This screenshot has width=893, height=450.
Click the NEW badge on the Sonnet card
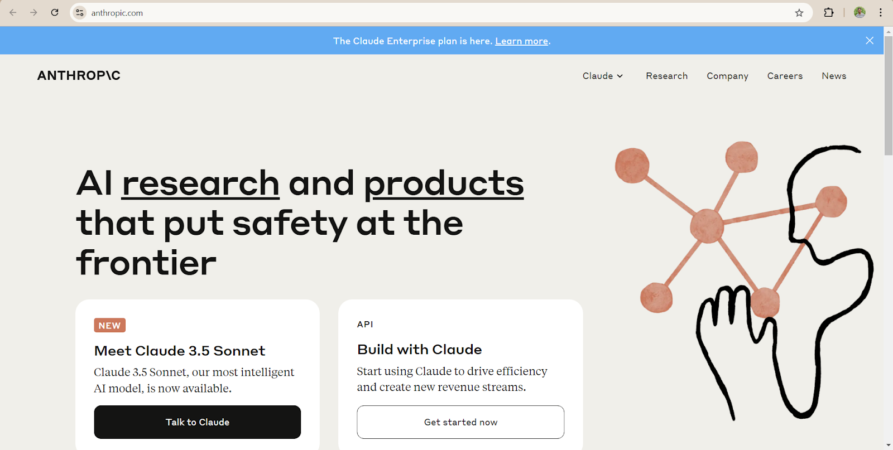click(x=109, y=325)
